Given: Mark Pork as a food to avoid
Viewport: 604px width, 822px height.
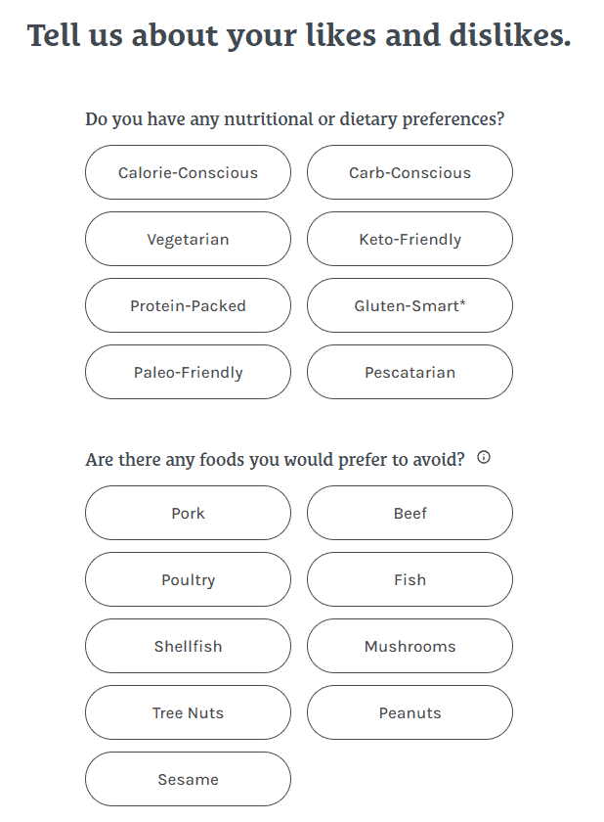Looking at the screenshot, I should [188, 514].
